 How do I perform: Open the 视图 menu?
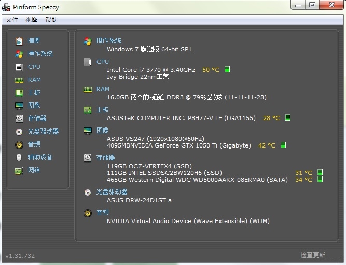tap(32, 20)
